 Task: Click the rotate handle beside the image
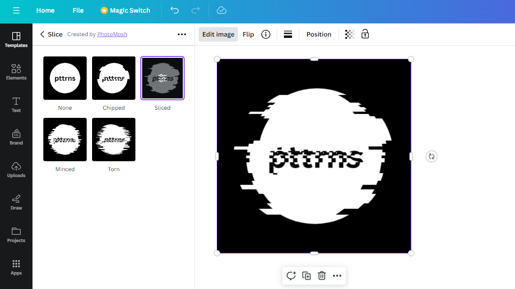(431, 156)
